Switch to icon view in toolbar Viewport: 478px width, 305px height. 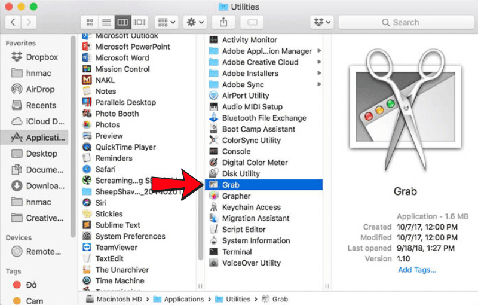point(90,22)
